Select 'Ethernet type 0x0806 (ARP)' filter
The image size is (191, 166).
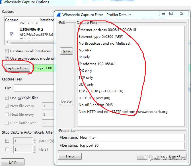(101, 37)
